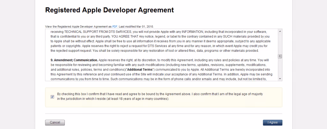Click the line starting 'receiving TECHNICAL SUPPORT'
This screenshot has width=327, height=129.
pyautogui.click(x=159, y=32)
